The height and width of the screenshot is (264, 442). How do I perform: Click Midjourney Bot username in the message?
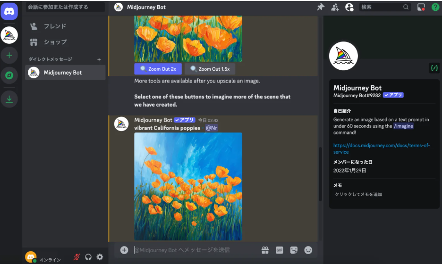pyautogui.click(x=153, y=120)
